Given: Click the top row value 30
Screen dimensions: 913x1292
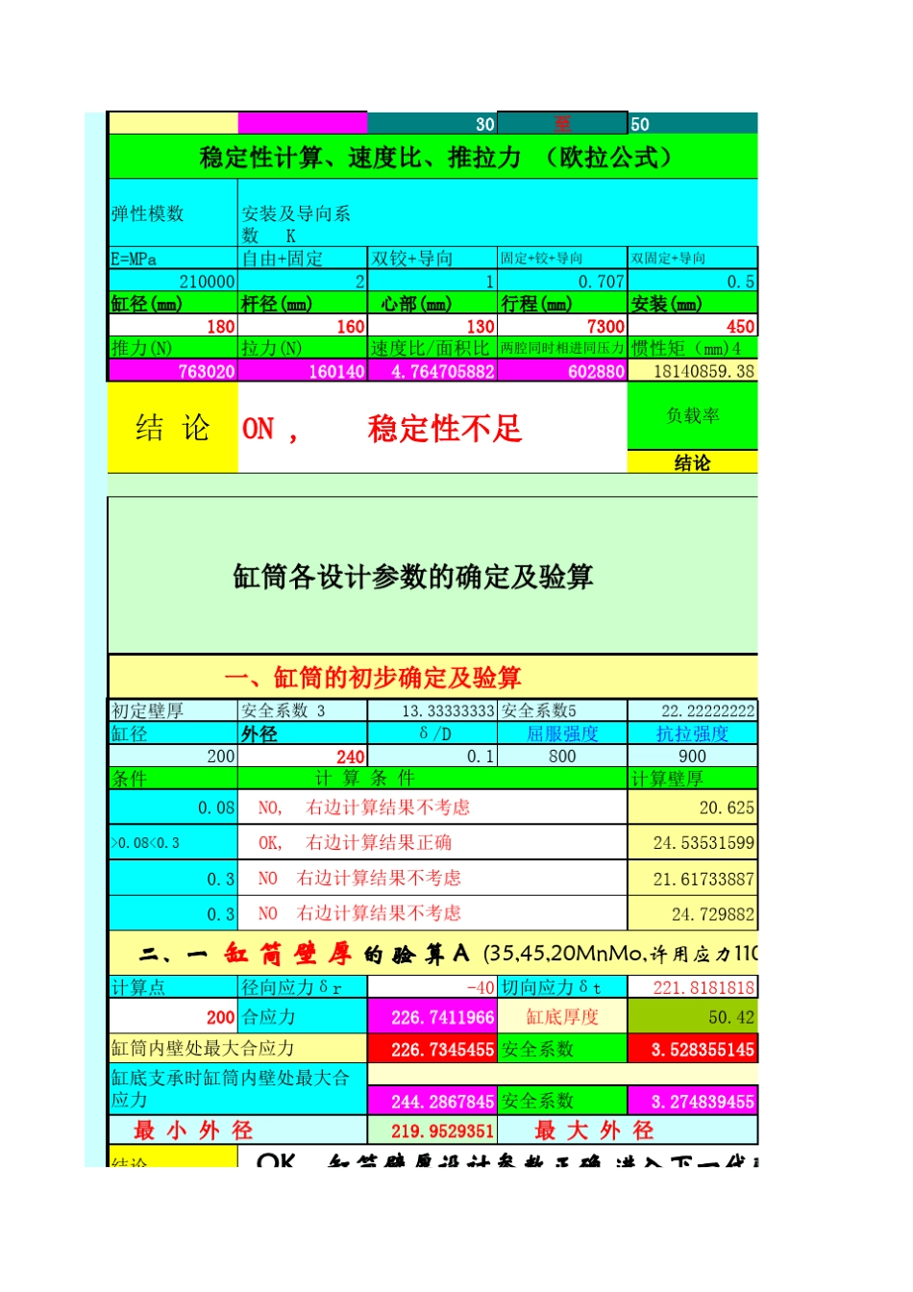Looking at the screenshot, I should pos(432,124).
